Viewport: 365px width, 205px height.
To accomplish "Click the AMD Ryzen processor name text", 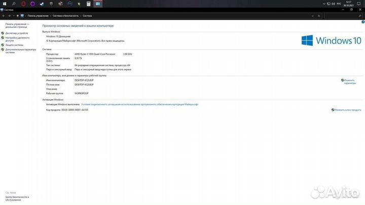I will click(x=95, y=54).
